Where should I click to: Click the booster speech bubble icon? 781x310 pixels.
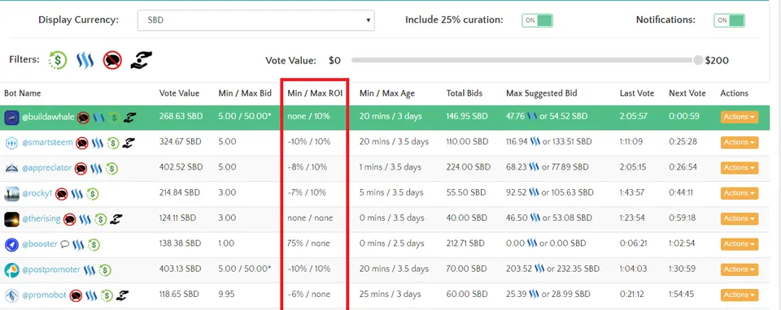pyautogui.click(x=65, y=244)
